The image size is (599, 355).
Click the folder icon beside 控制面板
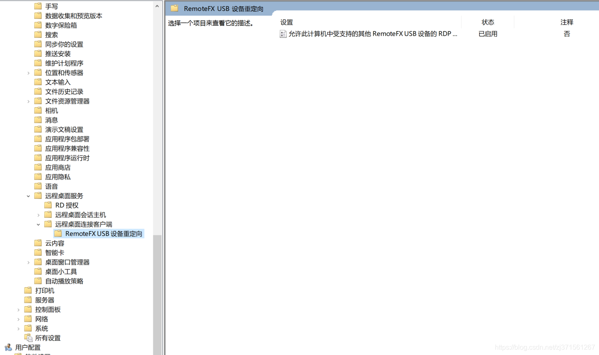point(28,310)
